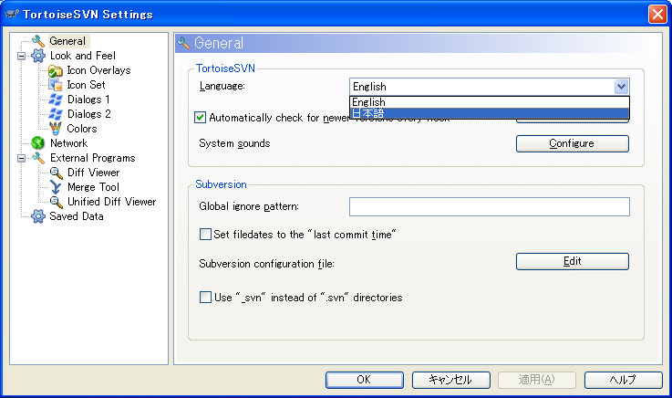Image resolution: width=672 pixels, height=398 pixels.
Task: Click the Look and Feel gear icon
Action: [x=38, y=56]
